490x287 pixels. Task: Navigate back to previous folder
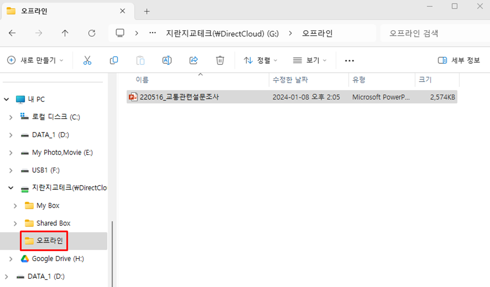coord(12,33)
